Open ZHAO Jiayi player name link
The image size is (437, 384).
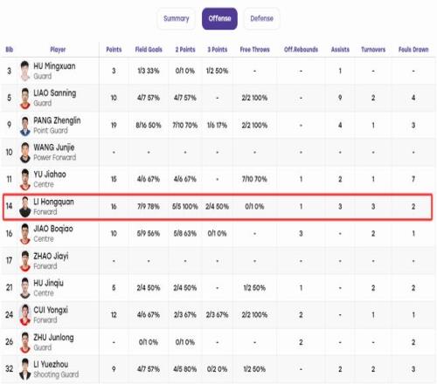coord(51,256)
